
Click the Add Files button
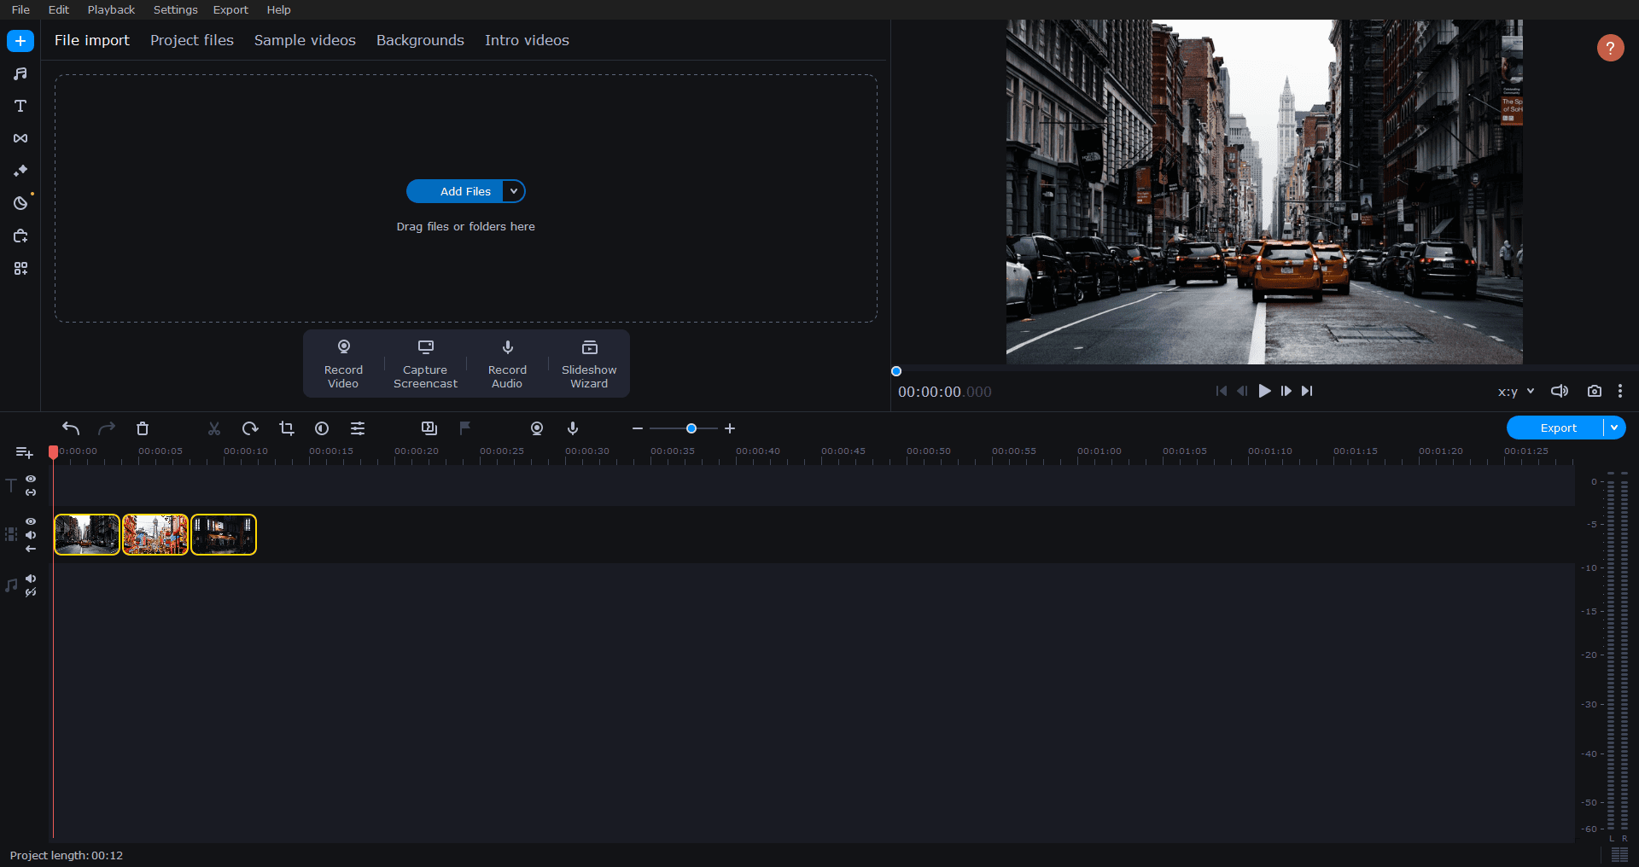coord(466,191)
